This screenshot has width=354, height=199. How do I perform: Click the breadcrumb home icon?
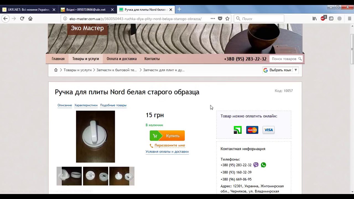(56, 70)
